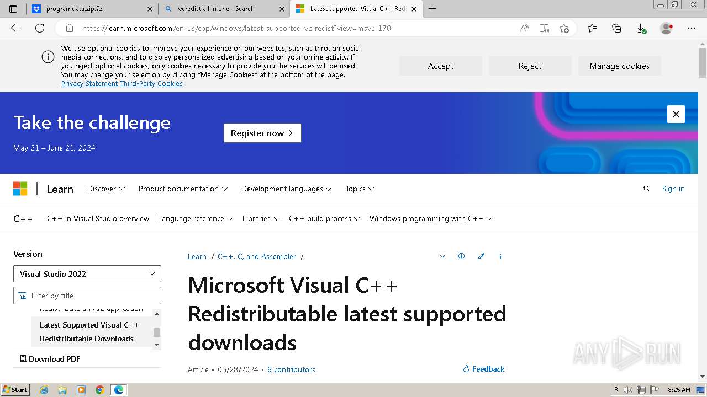The width and height of the screenshot is (707, 397).
Task: View the 6 contributors link
Action: pos(291,369)
